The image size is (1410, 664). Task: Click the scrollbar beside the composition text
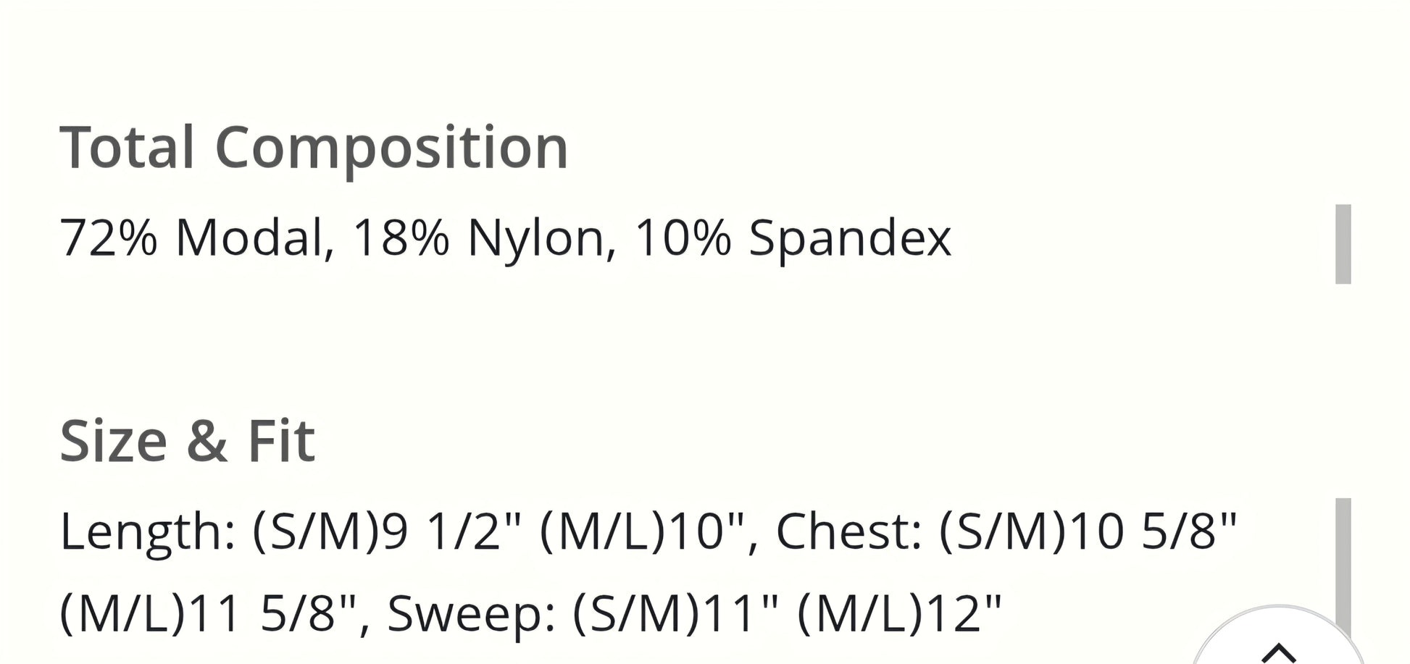click(x=1343, y=244)
